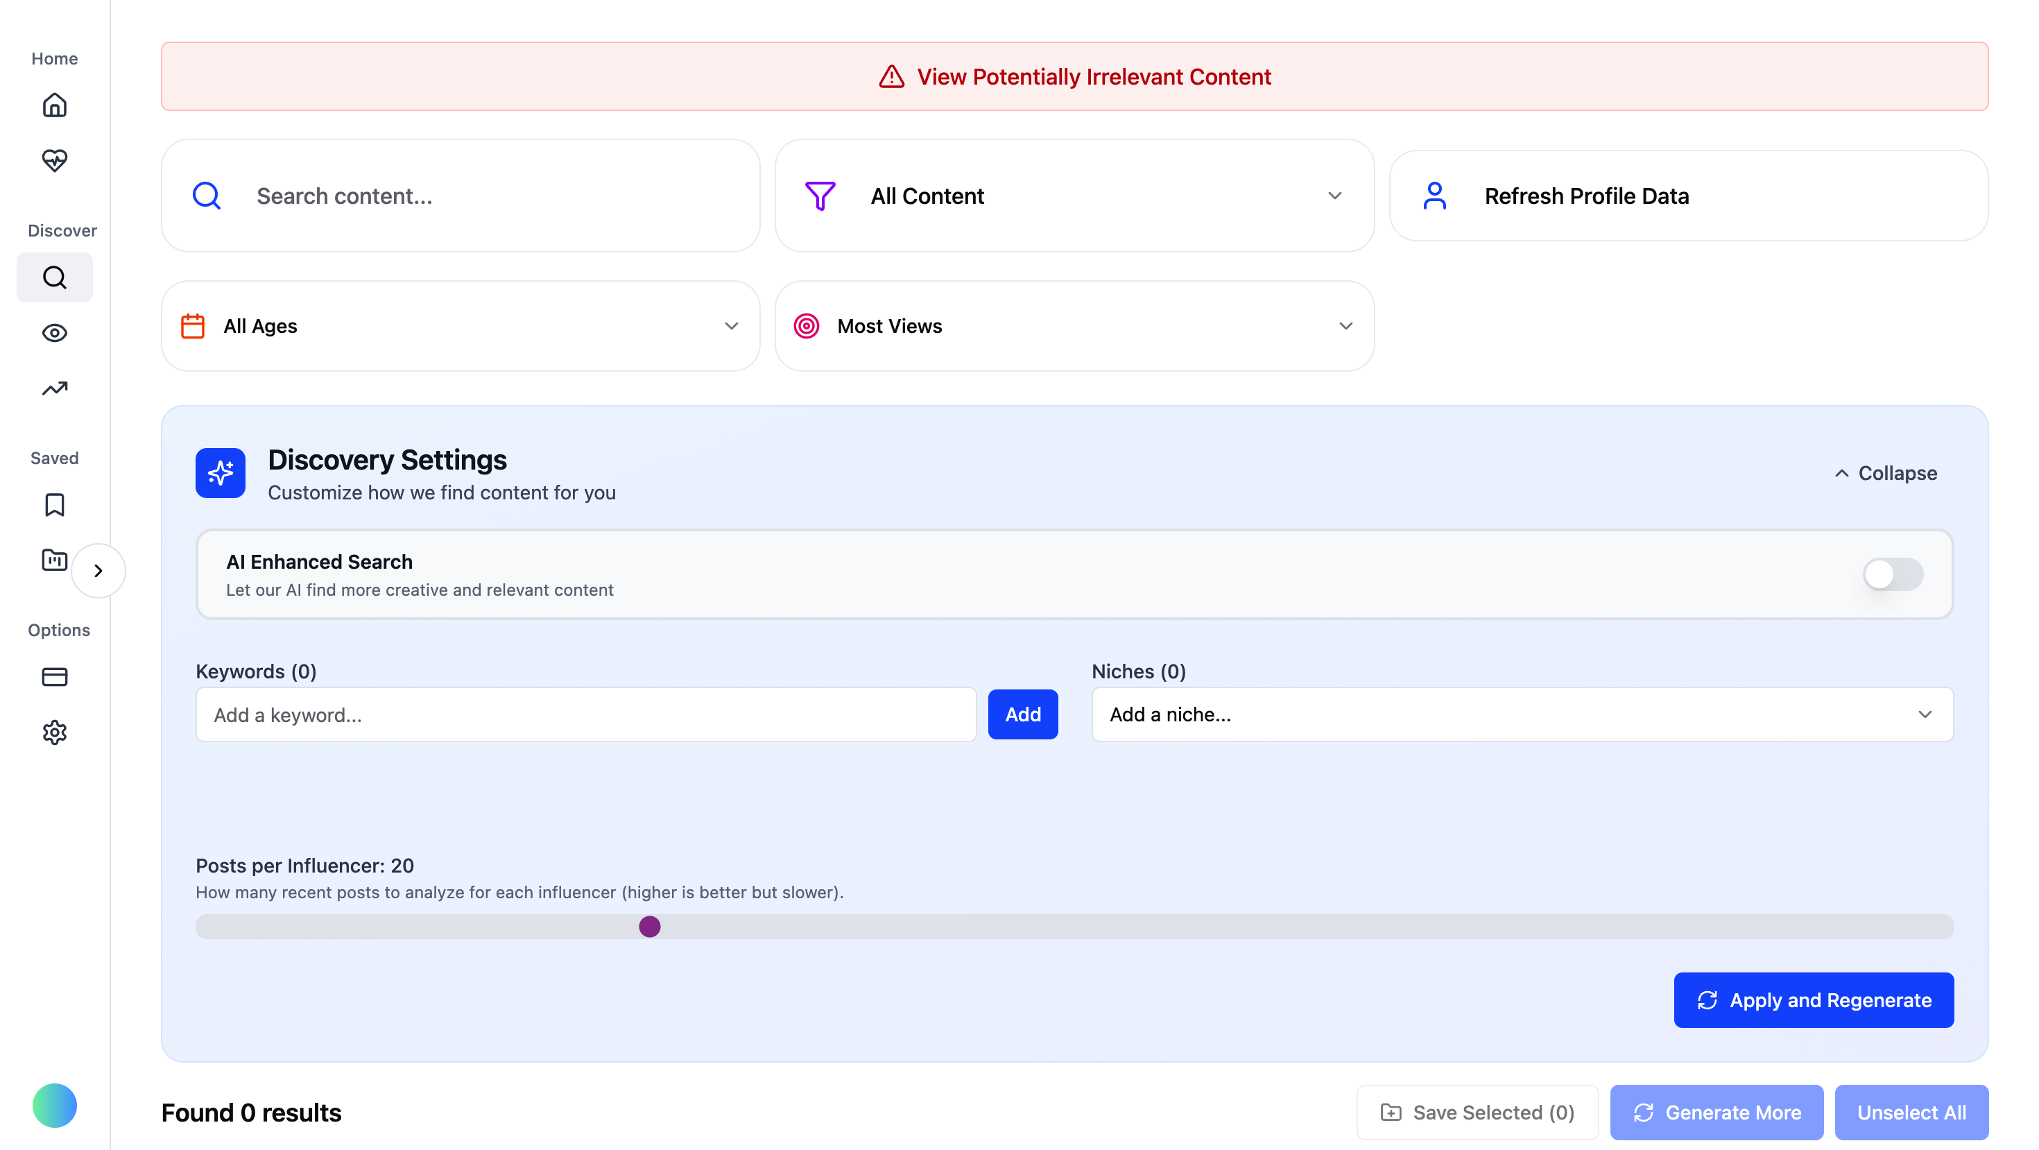This screenshot has height=1150, width=2039.
Task: Open the folder chart icon under Saved
Action: click(x=55, y=560)
